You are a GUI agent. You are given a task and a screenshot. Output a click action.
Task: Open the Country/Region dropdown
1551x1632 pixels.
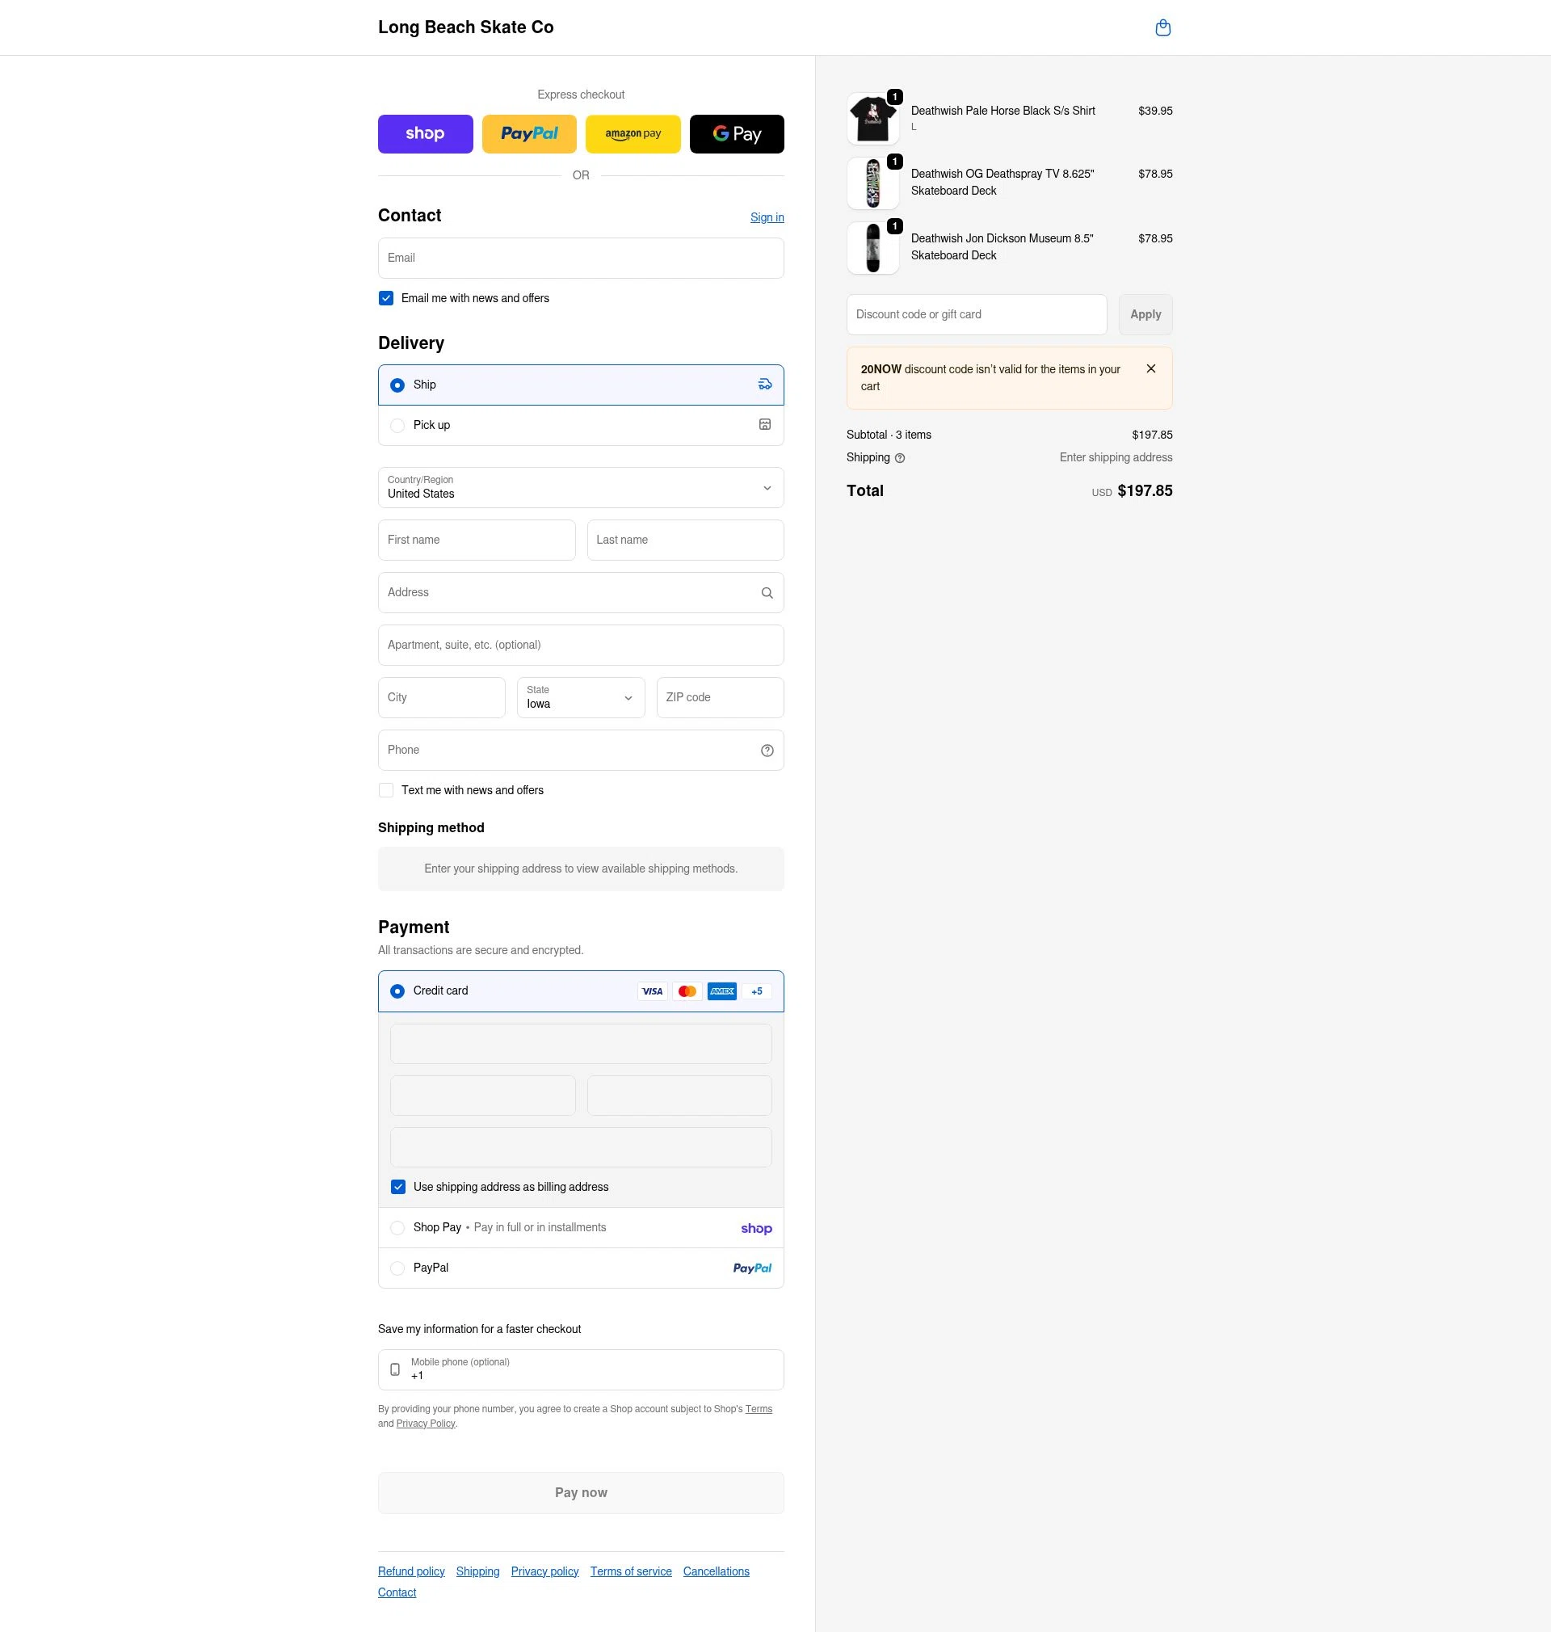[580, 487]
